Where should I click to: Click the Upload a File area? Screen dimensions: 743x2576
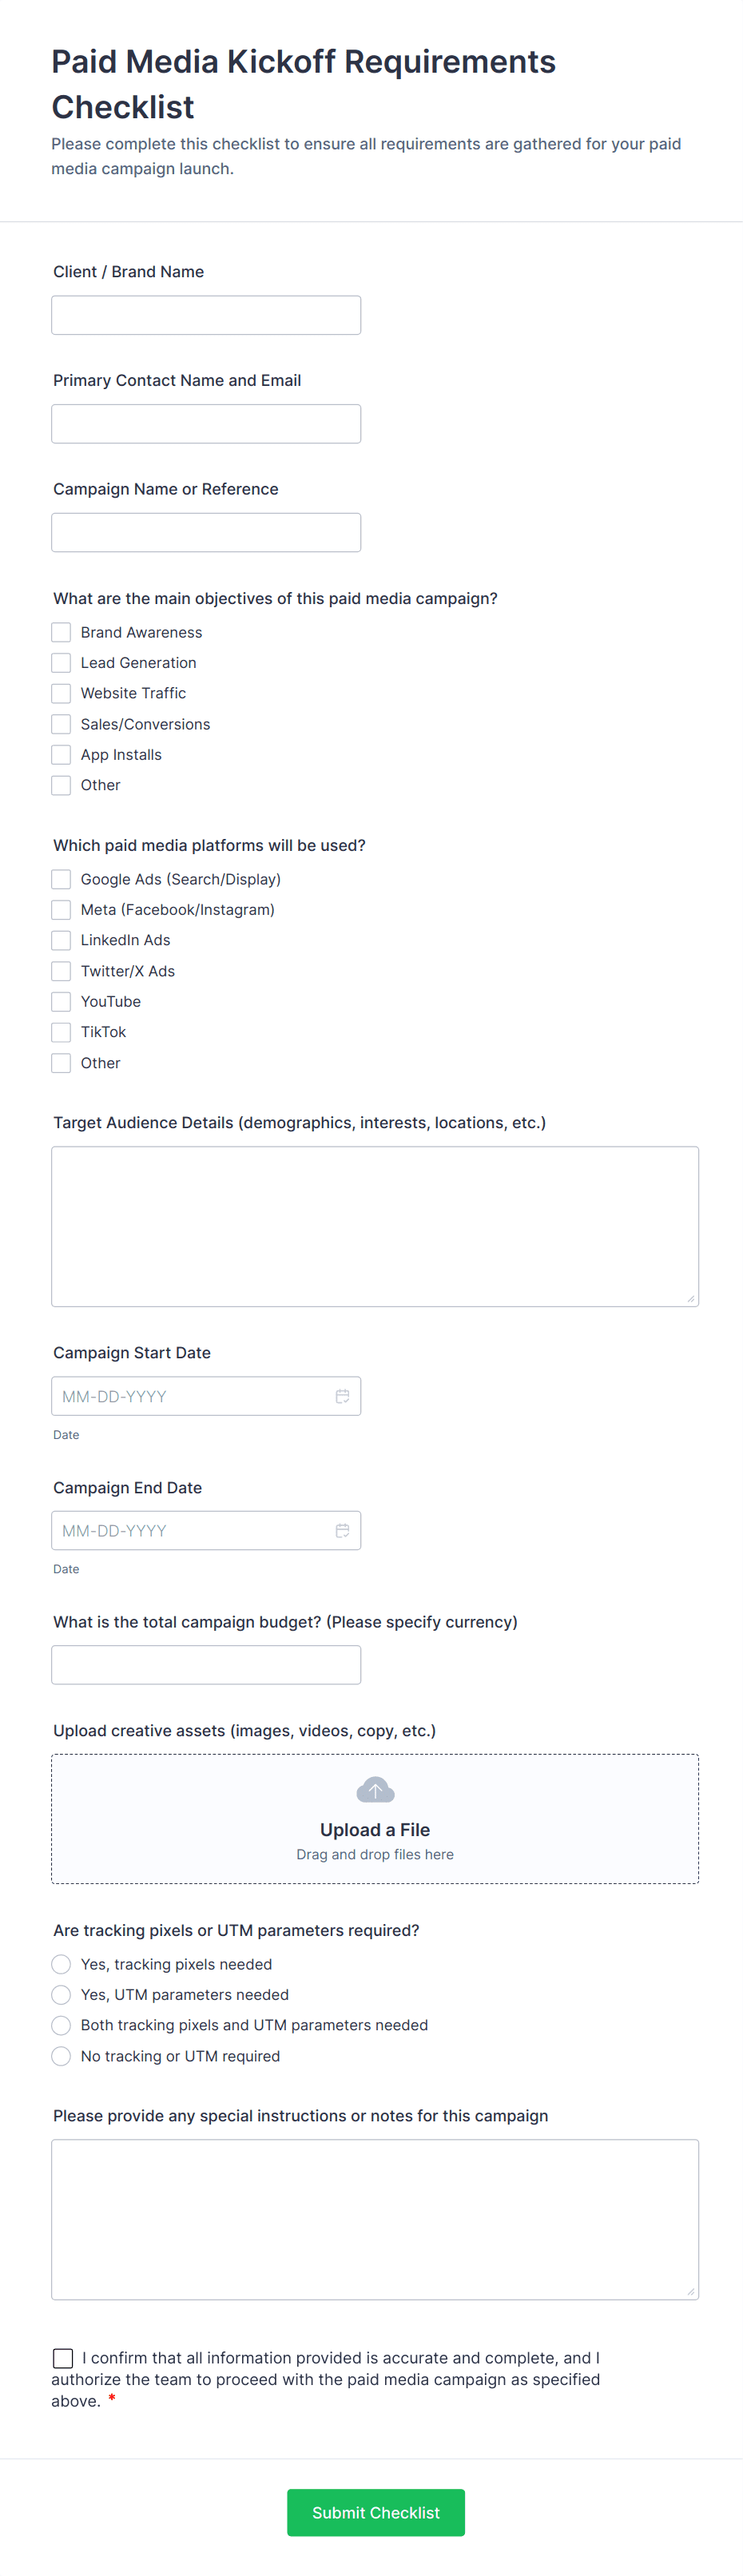pos(375,1830)
